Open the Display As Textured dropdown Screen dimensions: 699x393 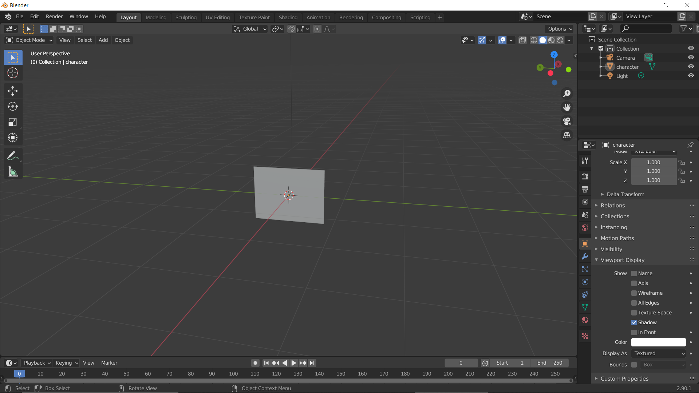(659, 353)
